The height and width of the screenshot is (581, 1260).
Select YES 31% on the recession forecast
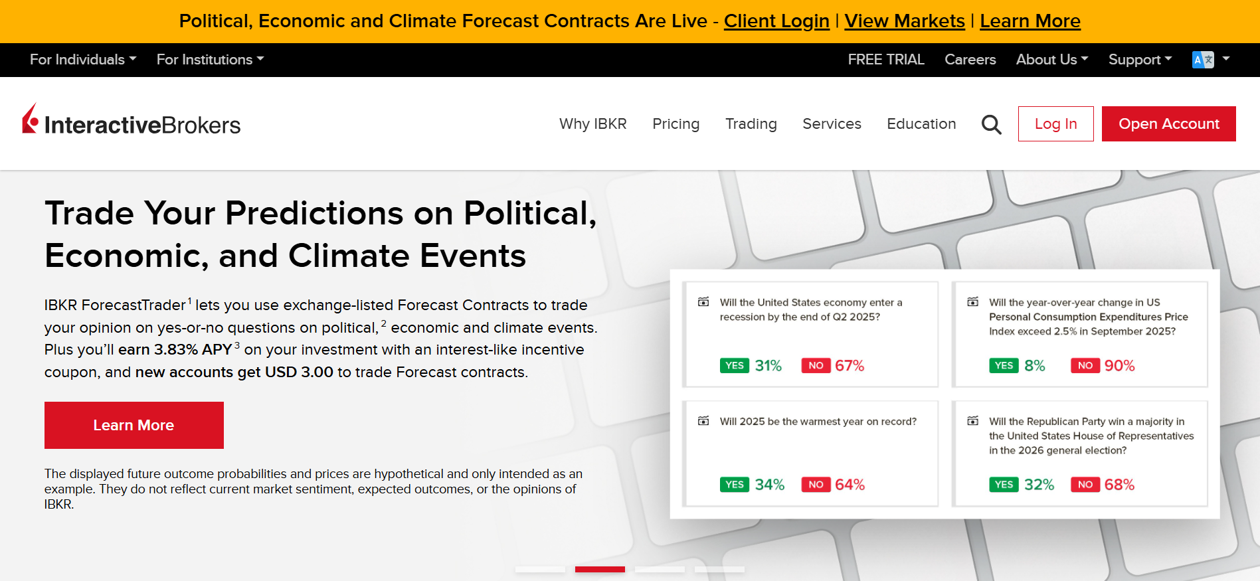pyautogui.click(x=751, y=366)
